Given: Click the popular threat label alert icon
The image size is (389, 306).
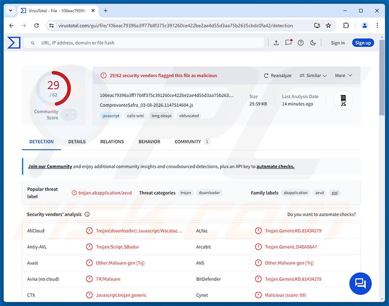Looking at the screenshot, I should click(x=74, y=193).
